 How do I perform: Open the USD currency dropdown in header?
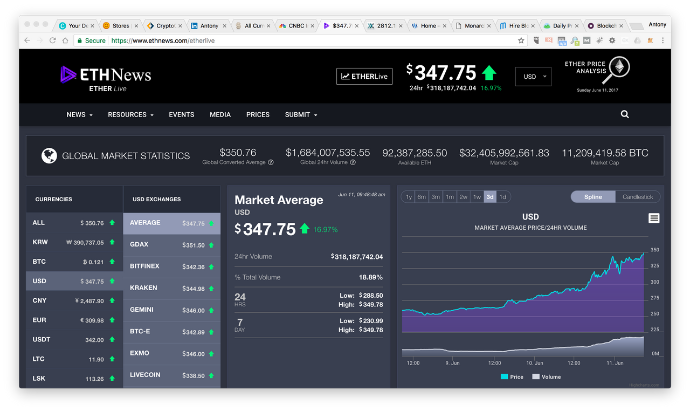(x=533, y=77)
